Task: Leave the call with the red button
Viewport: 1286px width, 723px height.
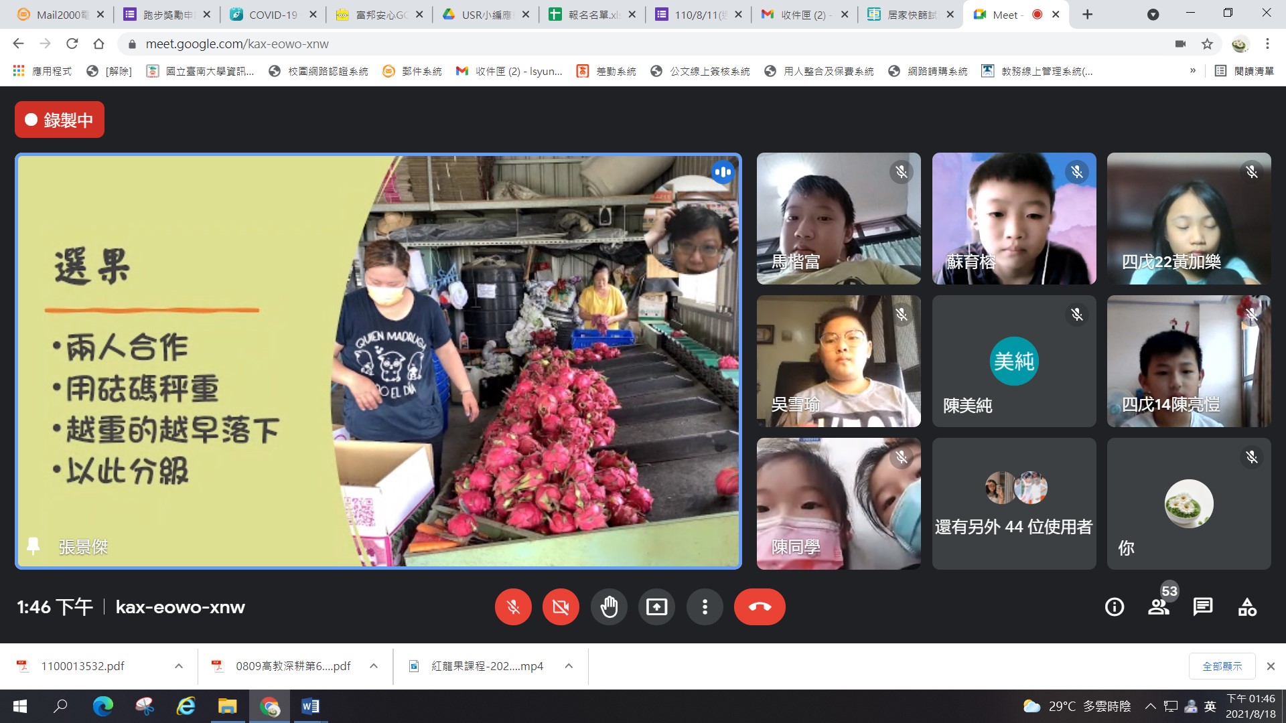Action: point(760,607)
